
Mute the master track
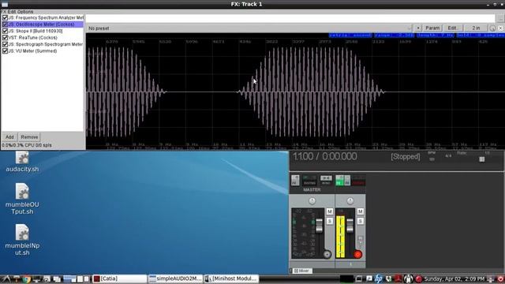point(330,211)
